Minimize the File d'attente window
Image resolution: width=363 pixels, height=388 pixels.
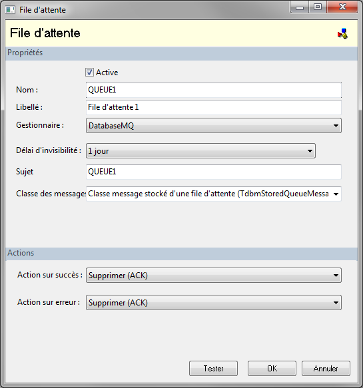pos(299,7)
